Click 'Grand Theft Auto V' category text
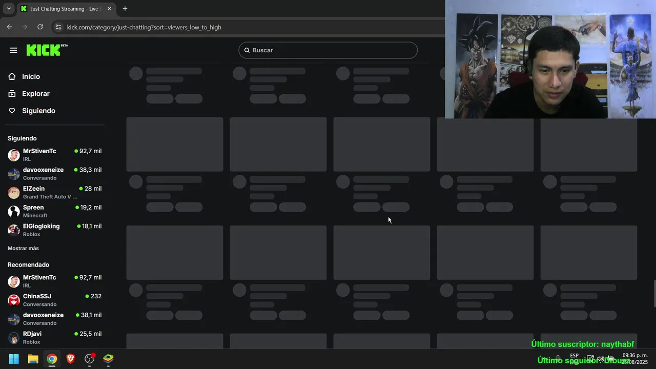The image size is (656, 369). [50, 197]
